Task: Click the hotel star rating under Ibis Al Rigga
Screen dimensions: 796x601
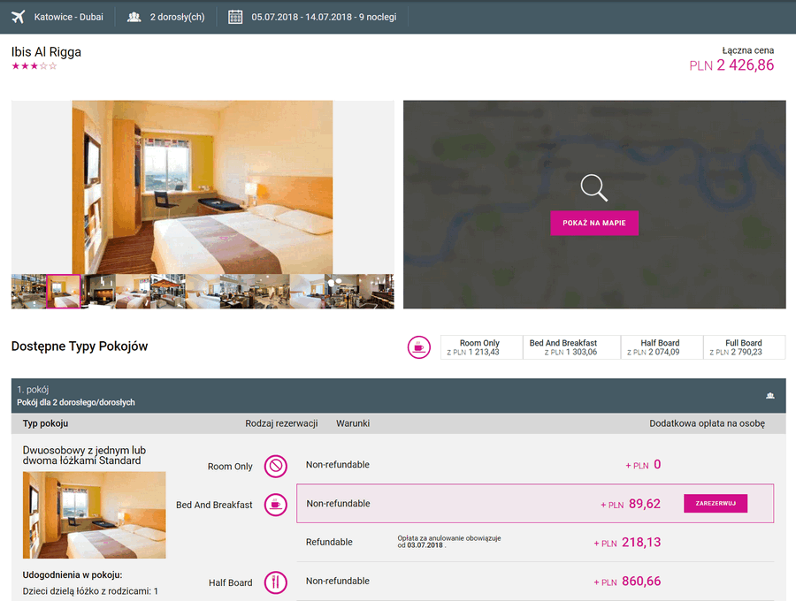Action: click(x=34, y=66)
